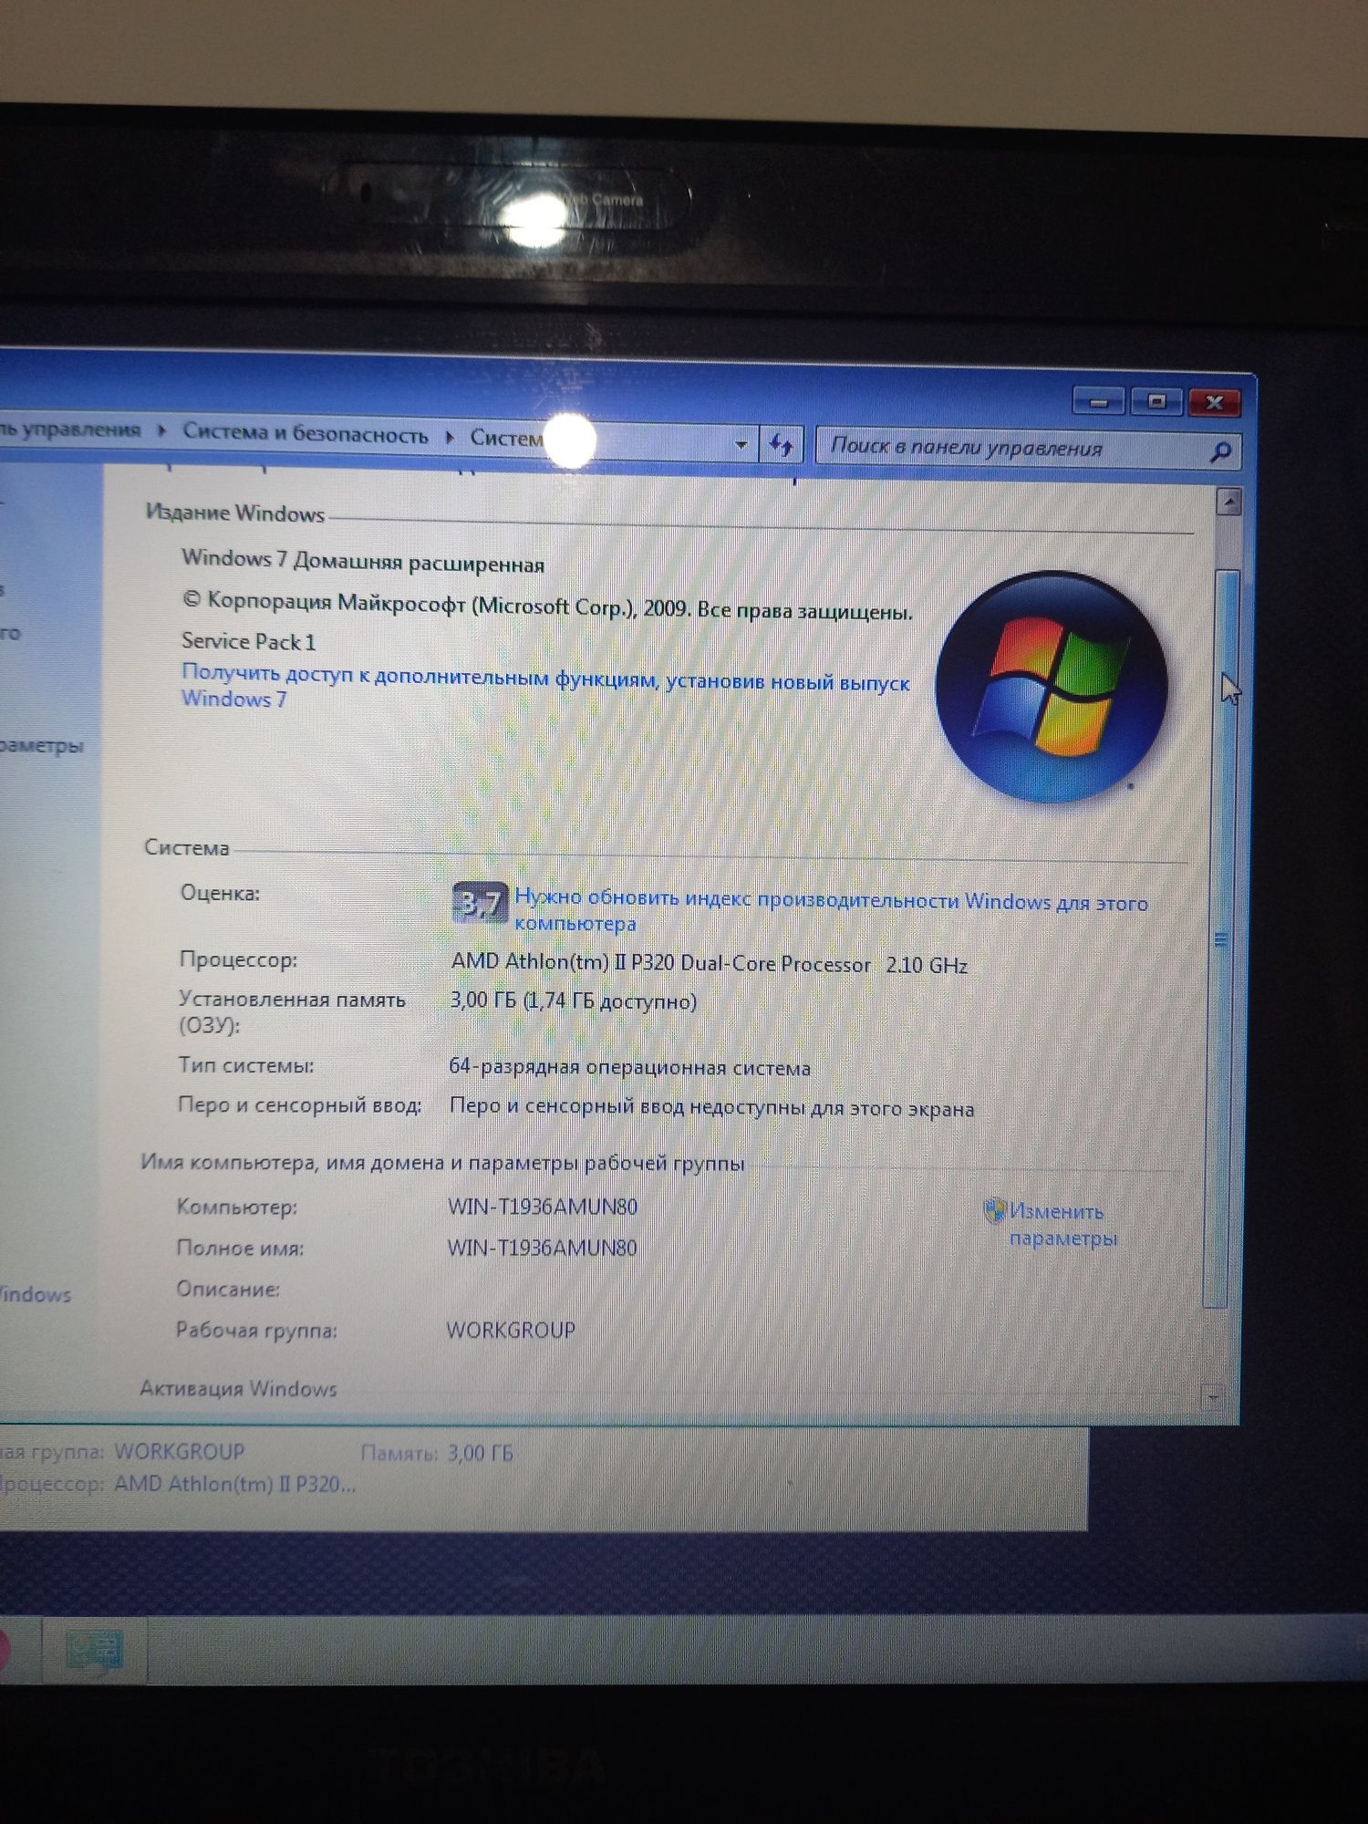Image resolution: width=1368 pixels, height=1824 pixels.
Task: Click 'WORKGROUP' in background window details pane
Action: point(180,1451)
